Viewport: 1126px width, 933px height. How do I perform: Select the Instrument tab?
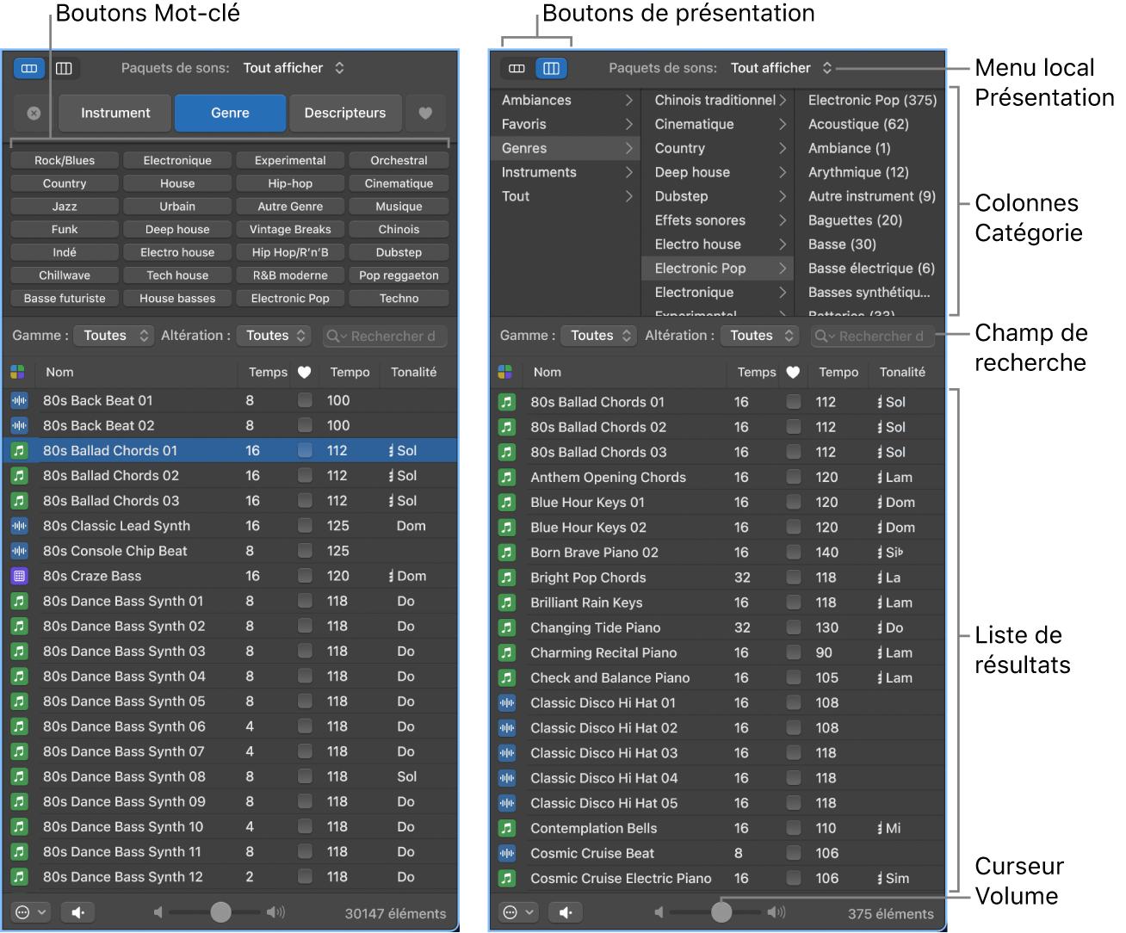115,113
